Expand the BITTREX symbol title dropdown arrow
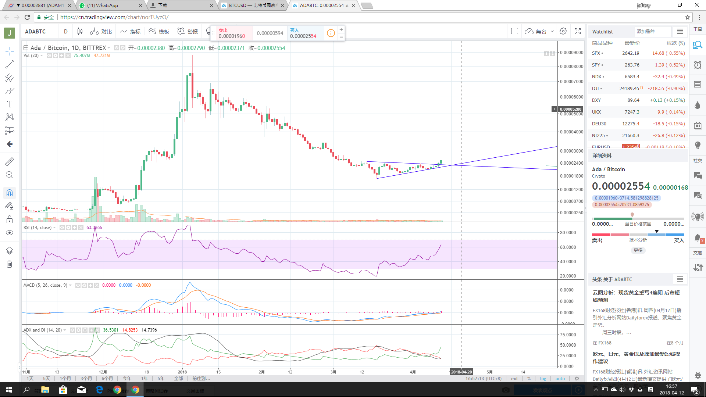 (109, 48)
